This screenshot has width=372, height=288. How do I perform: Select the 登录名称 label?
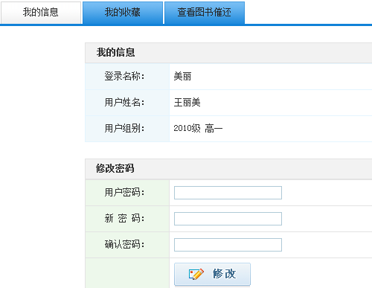[124, 76]
